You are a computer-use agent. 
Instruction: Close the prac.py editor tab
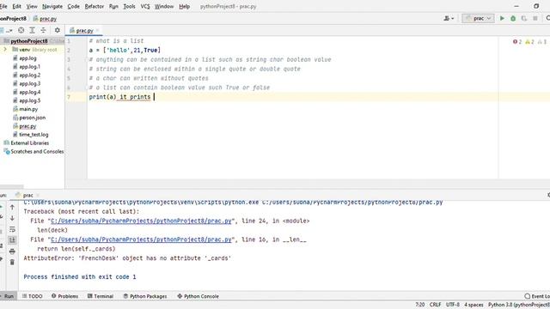[97, 31]
